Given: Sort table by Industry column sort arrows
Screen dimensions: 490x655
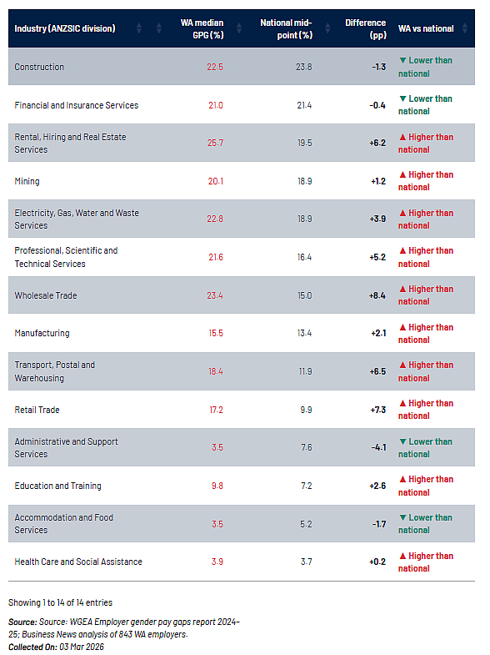Looking at the screenshot, I should tap(139, 28).
